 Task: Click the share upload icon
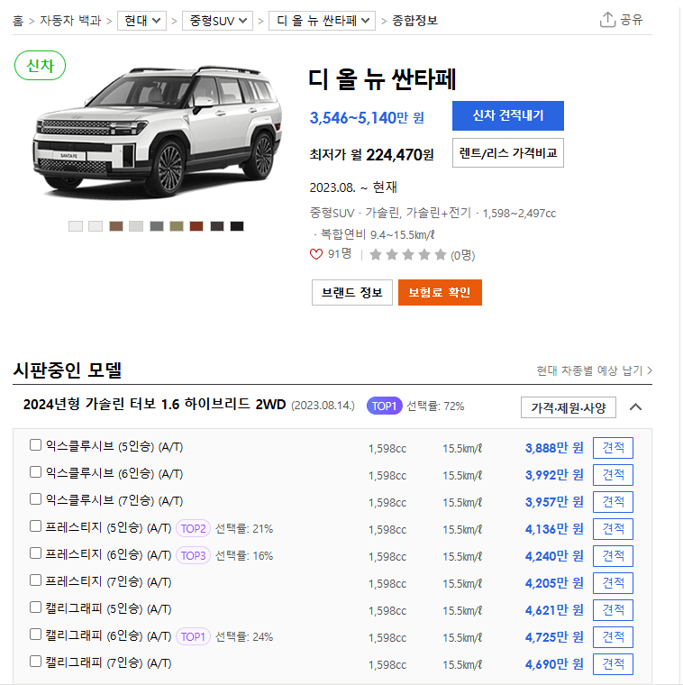pos(607,20)
